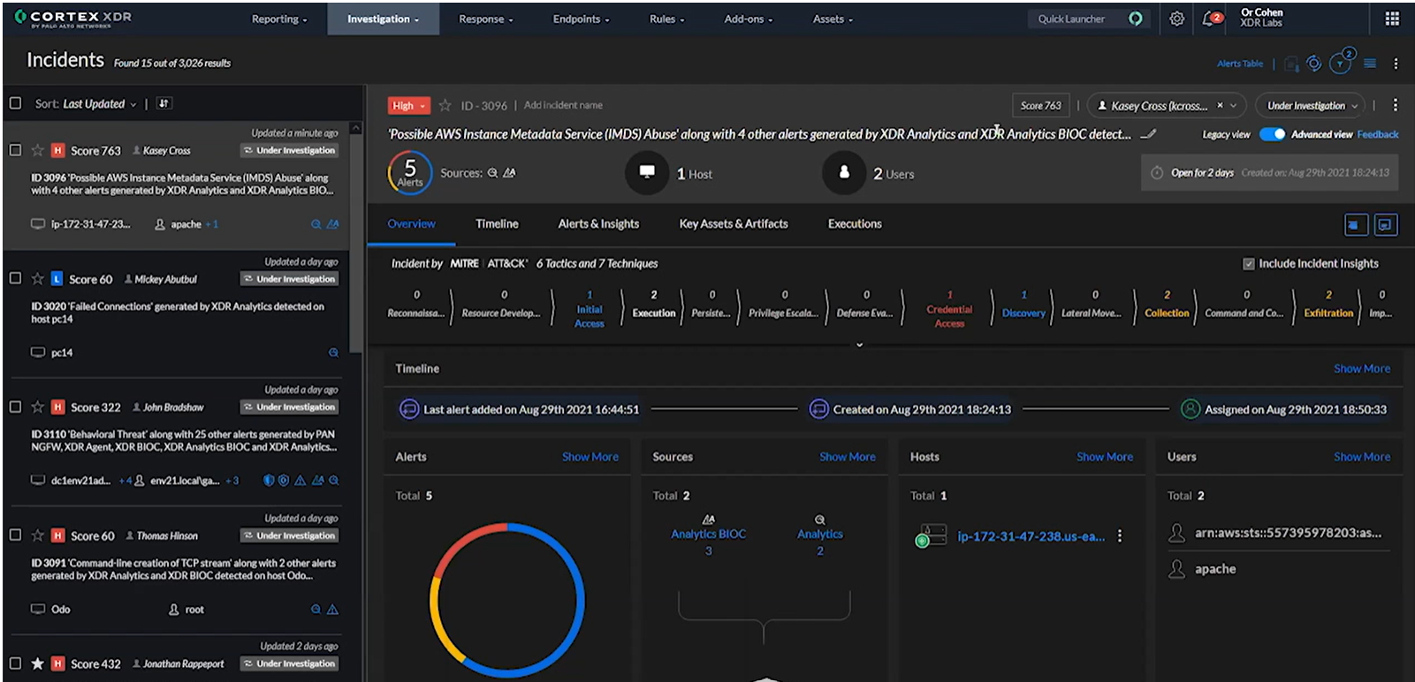Toggle the Advanced view switch
The image size is (1415, 682).
point(1272,134)
